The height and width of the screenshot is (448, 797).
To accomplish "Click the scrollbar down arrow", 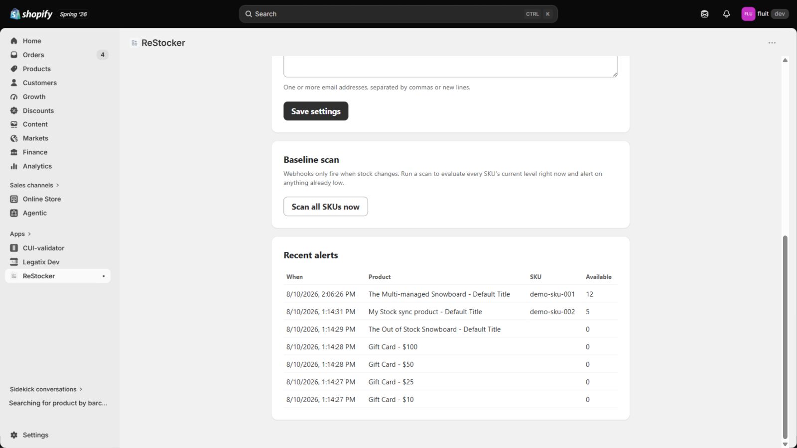I will 785,444.
